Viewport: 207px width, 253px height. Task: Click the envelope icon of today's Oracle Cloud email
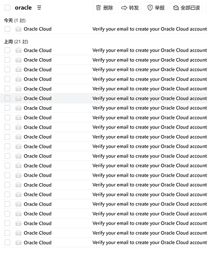18,29
